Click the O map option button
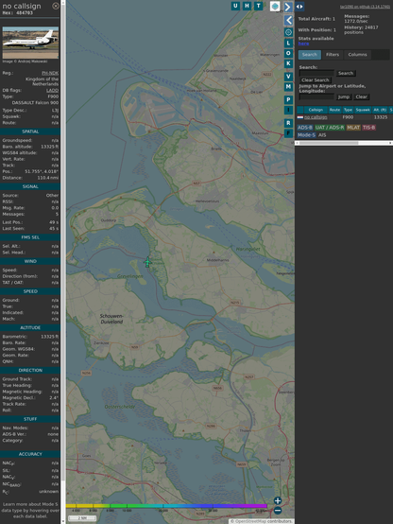 (288, 53)
